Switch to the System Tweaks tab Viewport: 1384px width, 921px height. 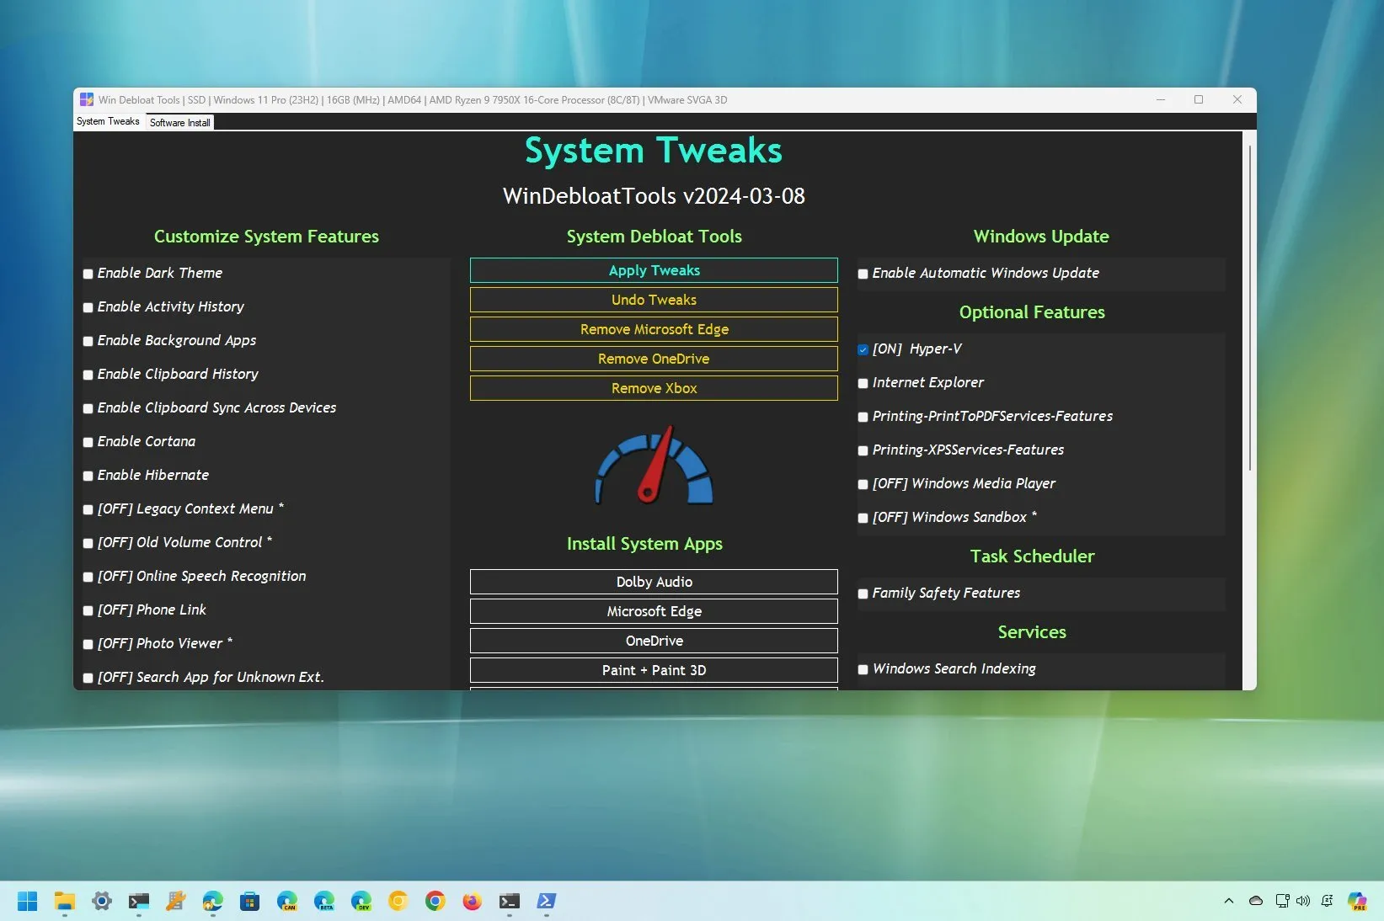click(x=109, y=121)
